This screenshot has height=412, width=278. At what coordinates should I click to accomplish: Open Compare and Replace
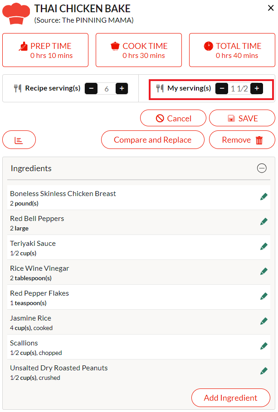[153, 140]
